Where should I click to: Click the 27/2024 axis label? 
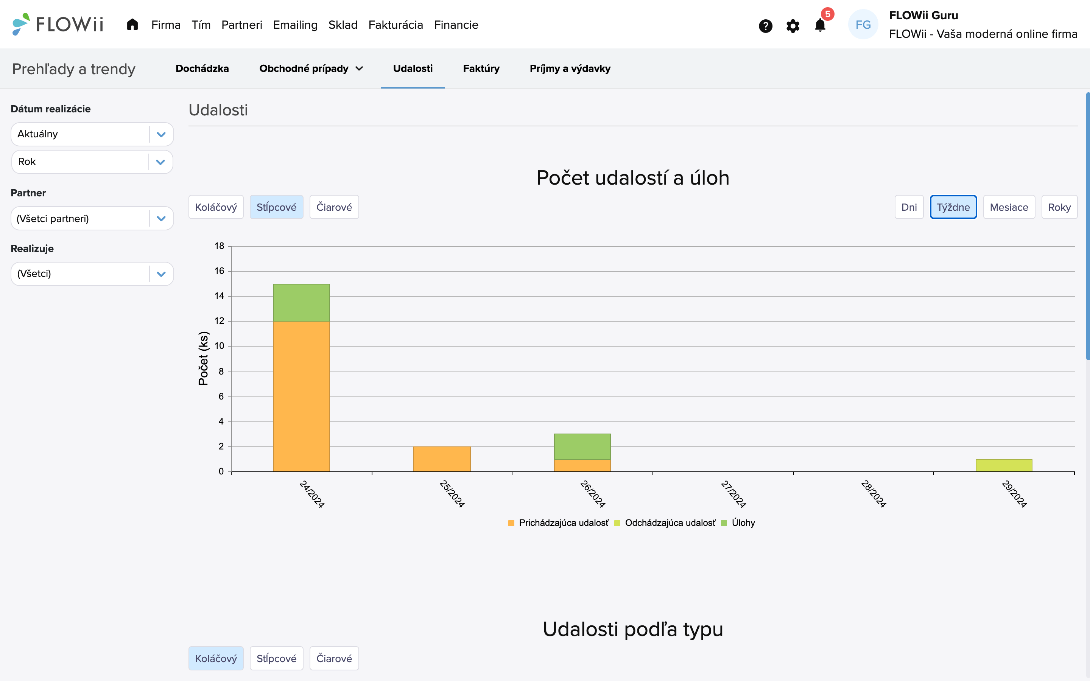pos(733,494)
